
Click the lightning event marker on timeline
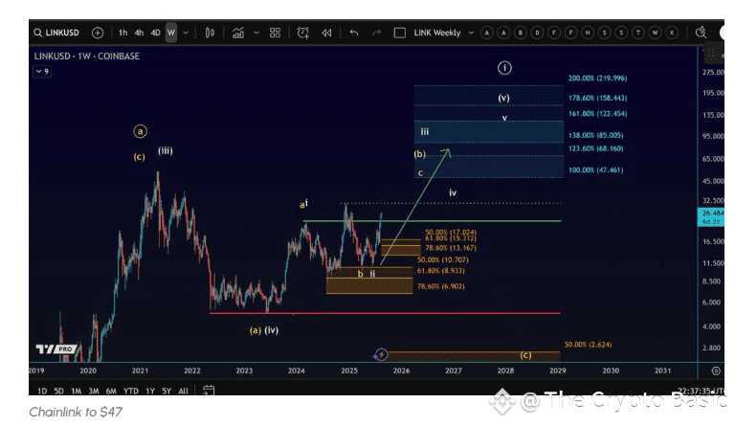(x=381, y=355)
